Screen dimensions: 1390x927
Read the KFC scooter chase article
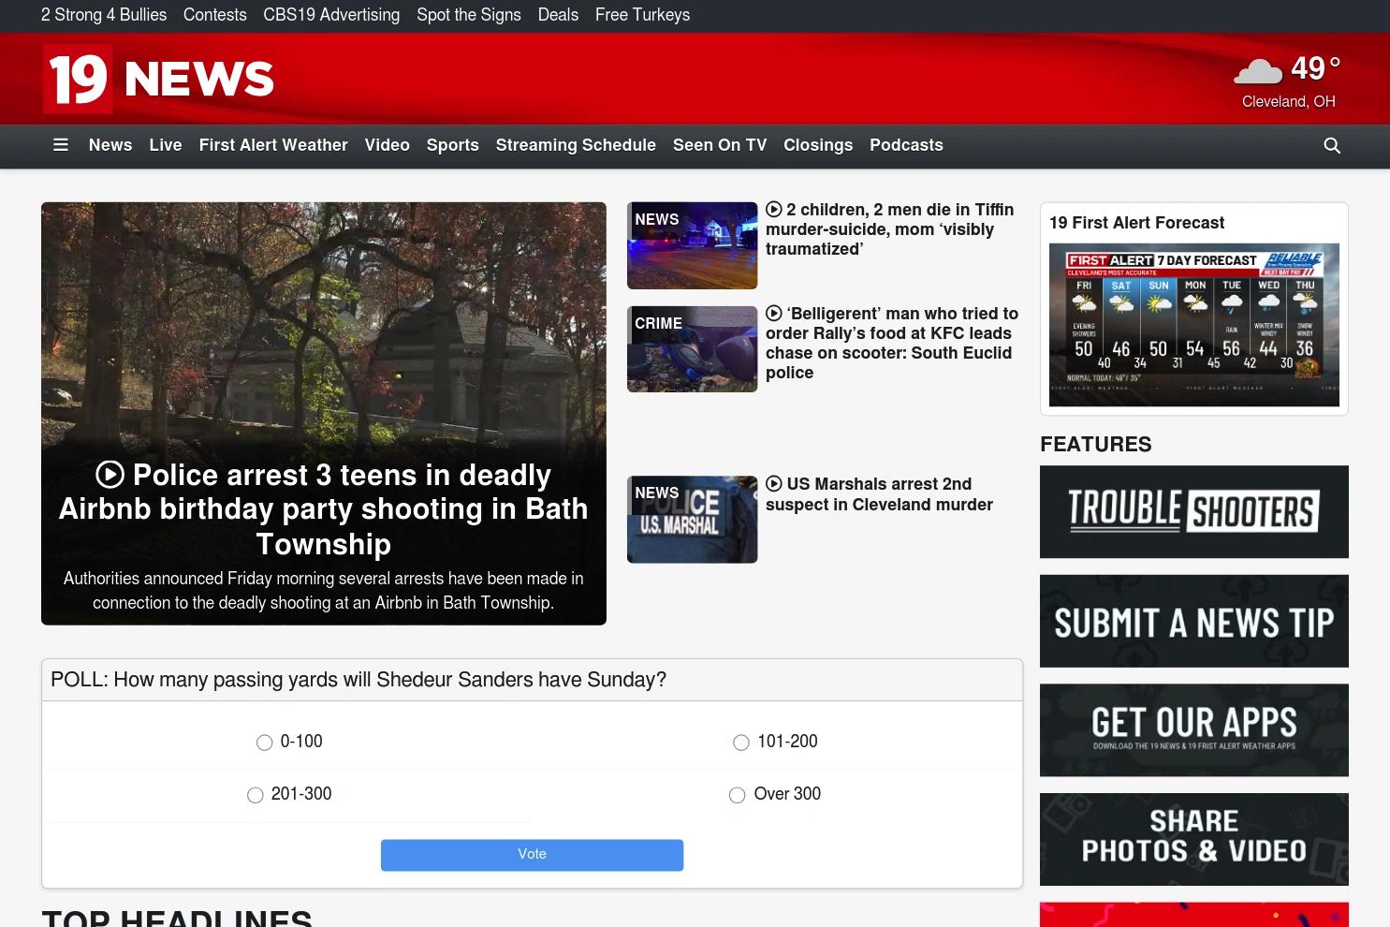892,343
